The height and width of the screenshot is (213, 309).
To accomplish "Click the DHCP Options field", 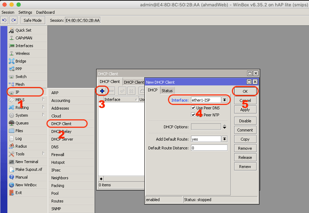I will [206, 127].
